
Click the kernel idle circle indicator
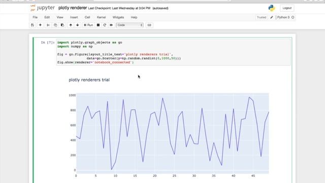click(x=293, y=17)
